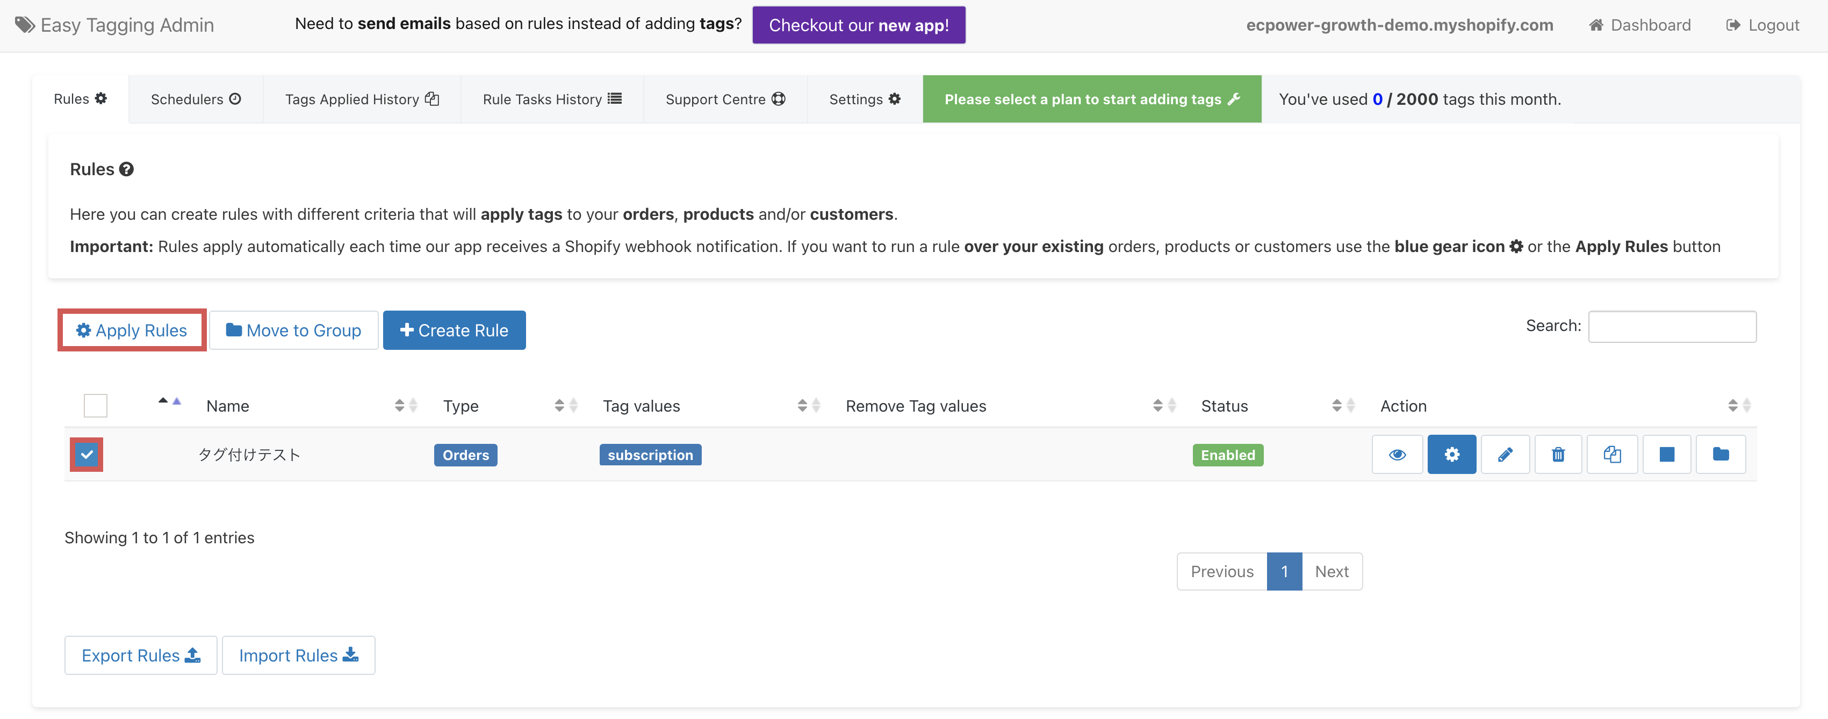Switch to the Settings tab
The width and height of the screenshot is (1828, 719).
pyautogui.click(x=865, y=99)
